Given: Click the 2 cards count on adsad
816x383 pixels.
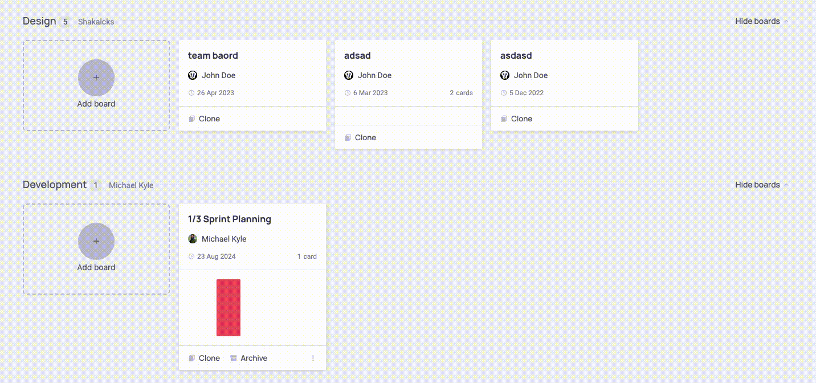Looking at the screenshot, I should pyautogui.click(x=461, y=93).
